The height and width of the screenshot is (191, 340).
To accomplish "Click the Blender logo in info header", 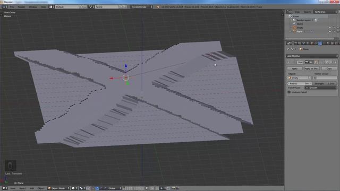I will pos(158,7).
